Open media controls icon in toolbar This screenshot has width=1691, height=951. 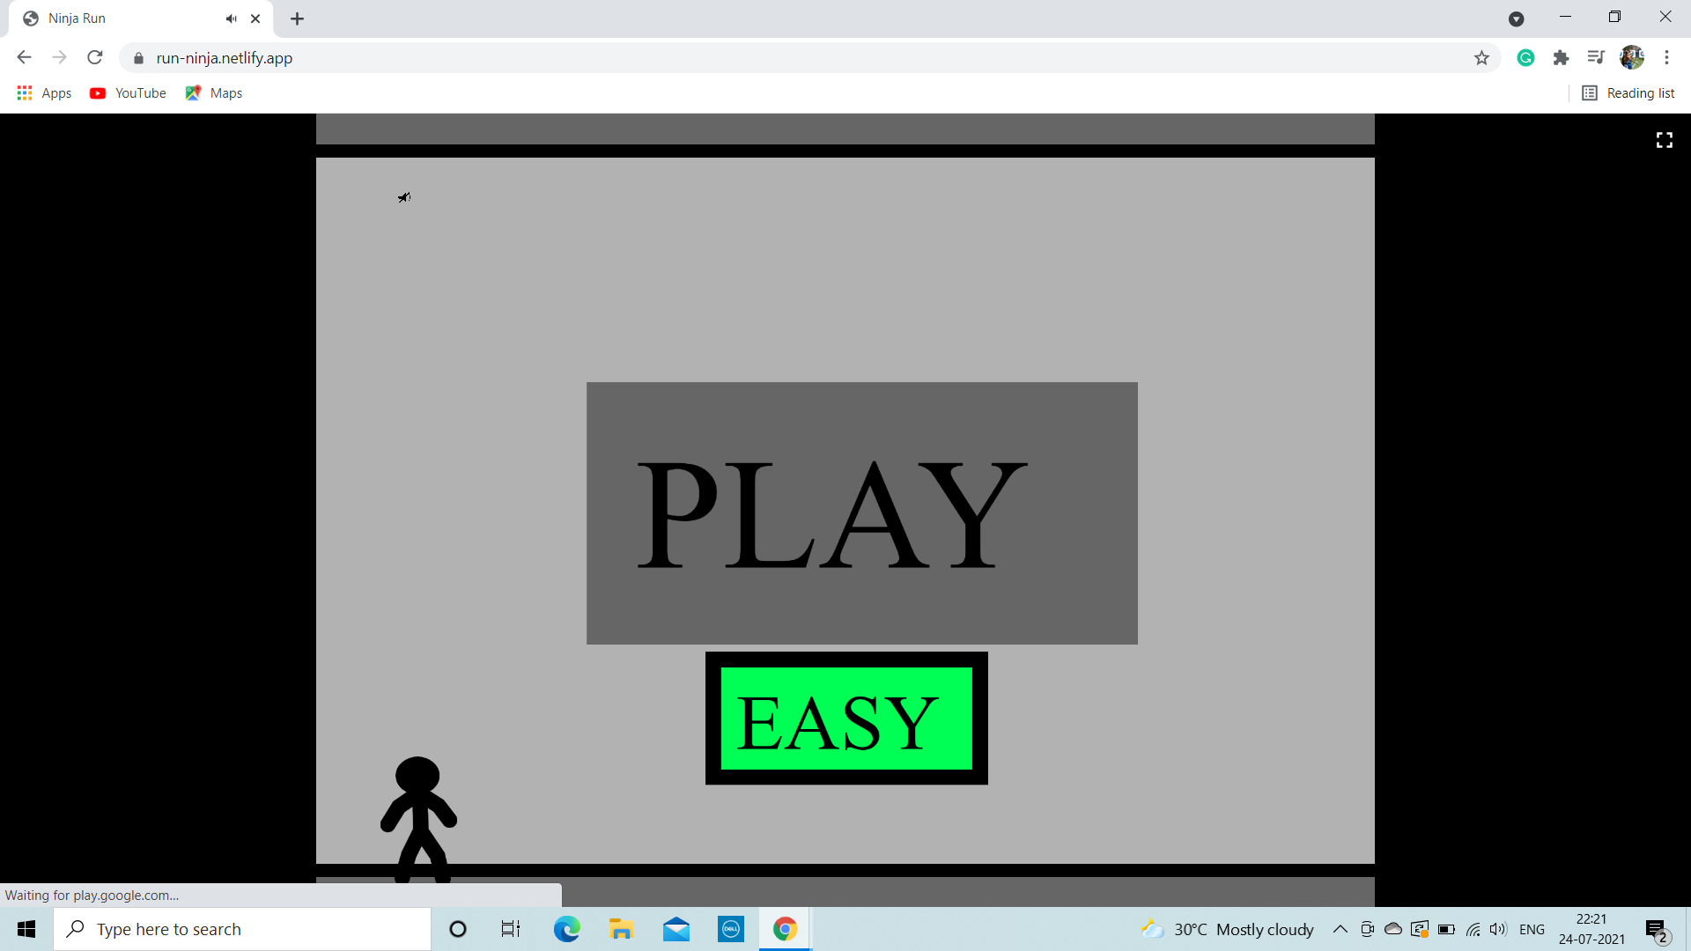coord(1595,58)
